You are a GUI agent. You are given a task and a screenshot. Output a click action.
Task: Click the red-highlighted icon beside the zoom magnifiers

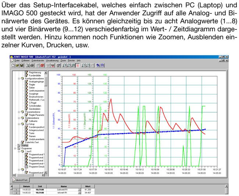(x=78, y=65)
